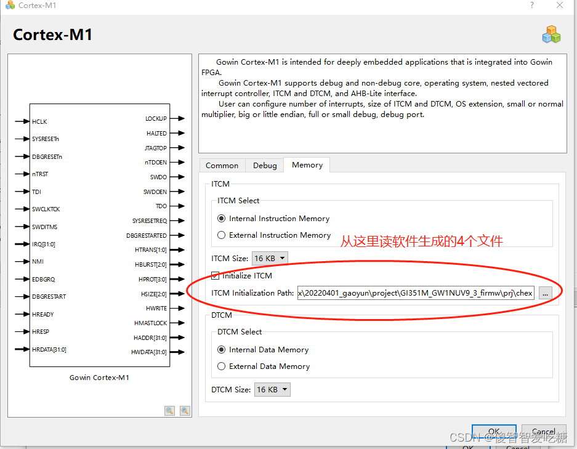This screenshot has width=577, height=449.
Task: Click the Cancel button of the dialog
Action: [x=544, y=431]
